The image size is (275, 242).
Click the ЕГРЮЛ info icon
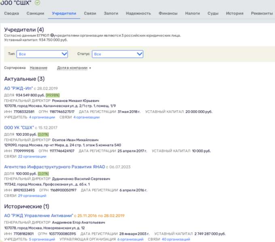click(x=52, y=35)
